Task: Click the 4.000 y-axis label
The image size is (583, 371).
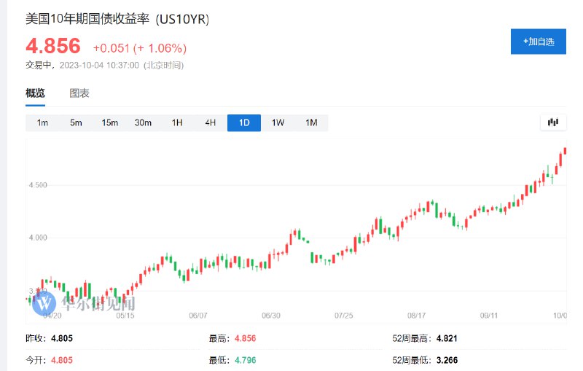Action: (x=38, y=238)
